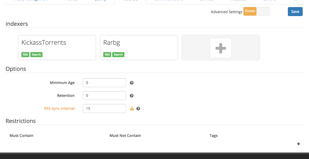Click the add new indexer plus icon
The height and width of the screenshot is (159, 309).
coord(221,48)
